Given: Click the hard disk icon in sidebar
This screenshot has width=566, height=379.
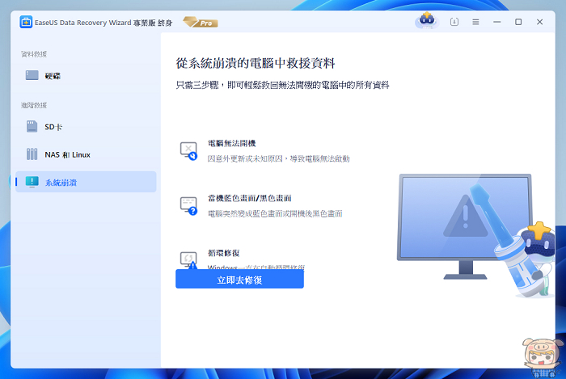Looking at the screenshot, I should point(32,75).
